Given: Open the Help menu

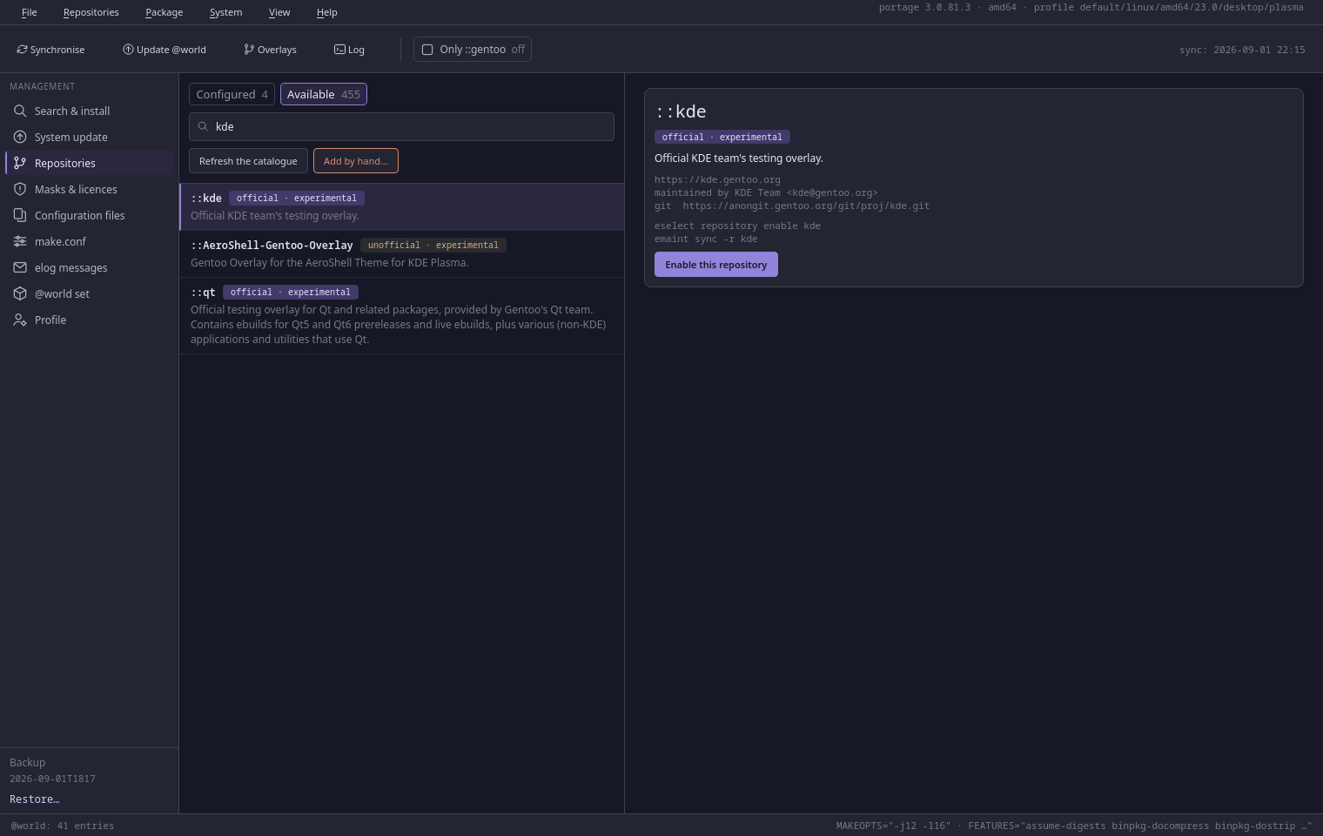Looking at the screenshot, I should (326, 12).
